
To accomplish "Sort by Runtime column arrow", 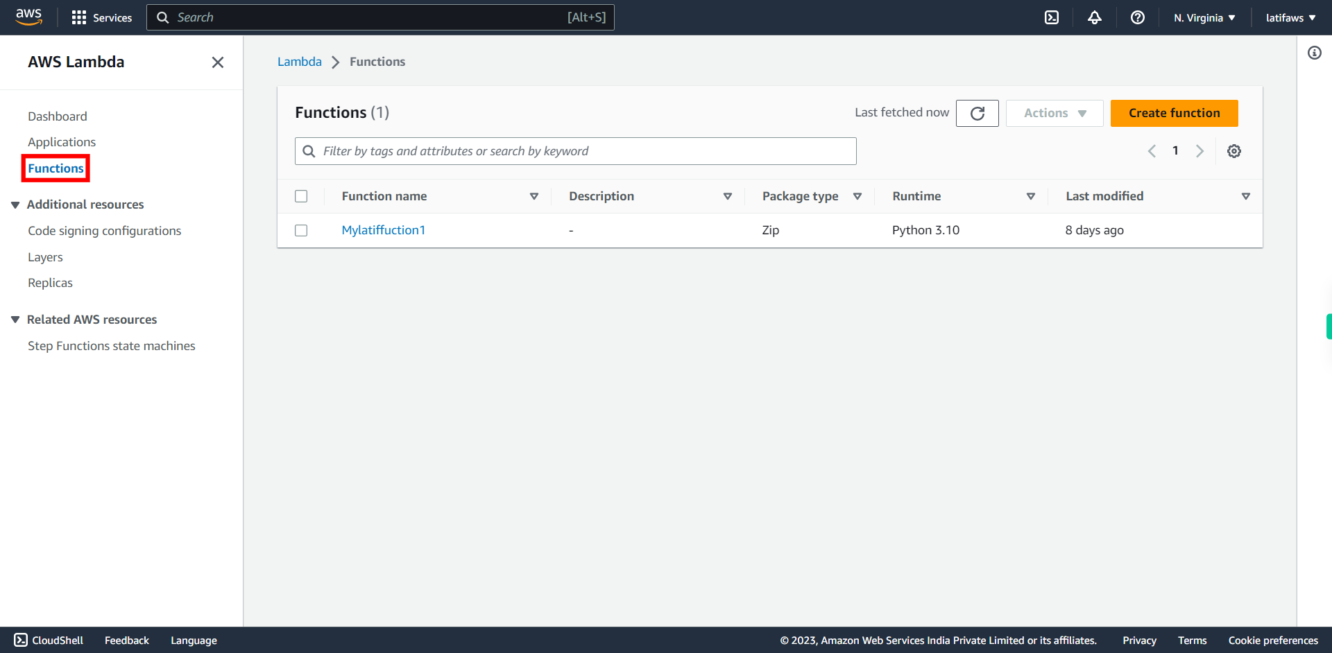I will pos(1031,196).
